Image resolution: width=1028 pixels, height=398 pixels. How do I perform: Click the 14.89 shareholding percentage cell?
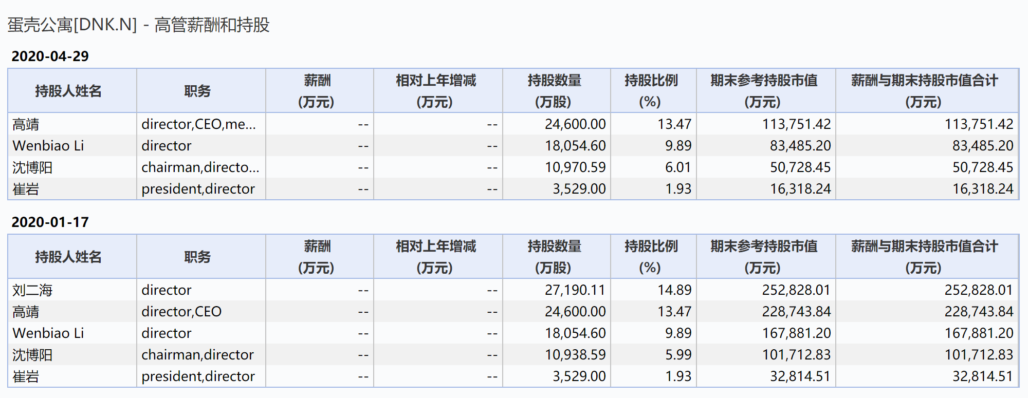pyautogui.click(x=674, y=290)
